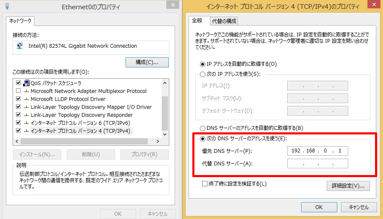Select the 次の DNS サーバーのアドレスを使う radio button
Viewport: 383px width, 219px height.
pyautogui.click(x=202, y=139)
